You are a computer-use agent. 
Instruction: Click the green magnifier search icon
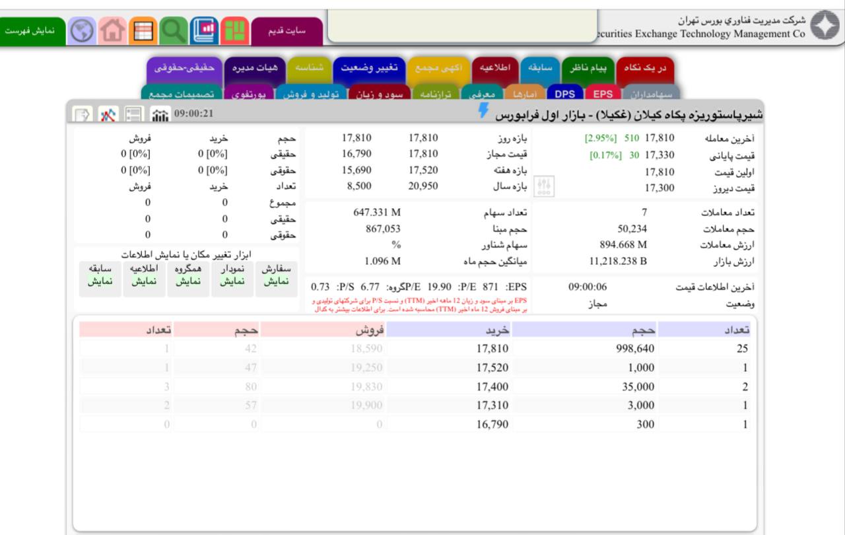(x=174, y=31)
